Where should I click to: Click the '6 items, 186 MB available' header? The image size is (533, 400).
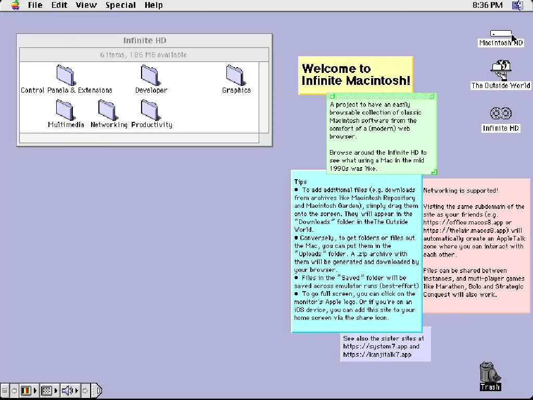click(x=144, y=55)
